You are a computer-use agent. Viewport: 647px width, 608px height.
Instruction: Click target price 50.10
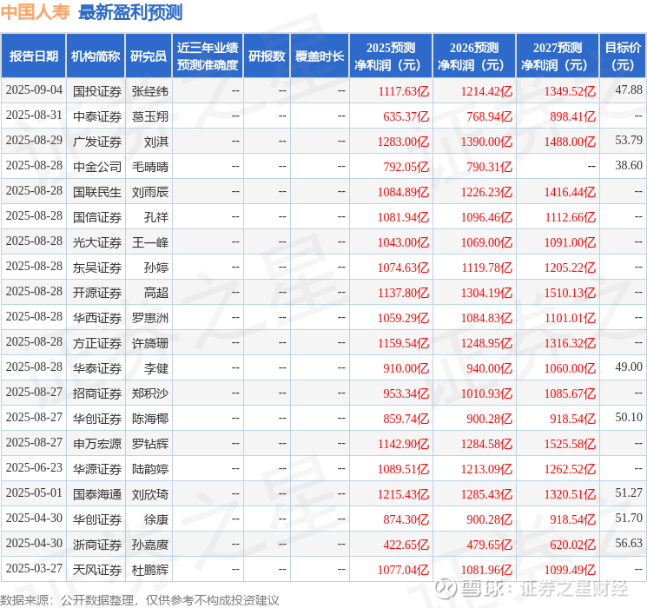629,417
